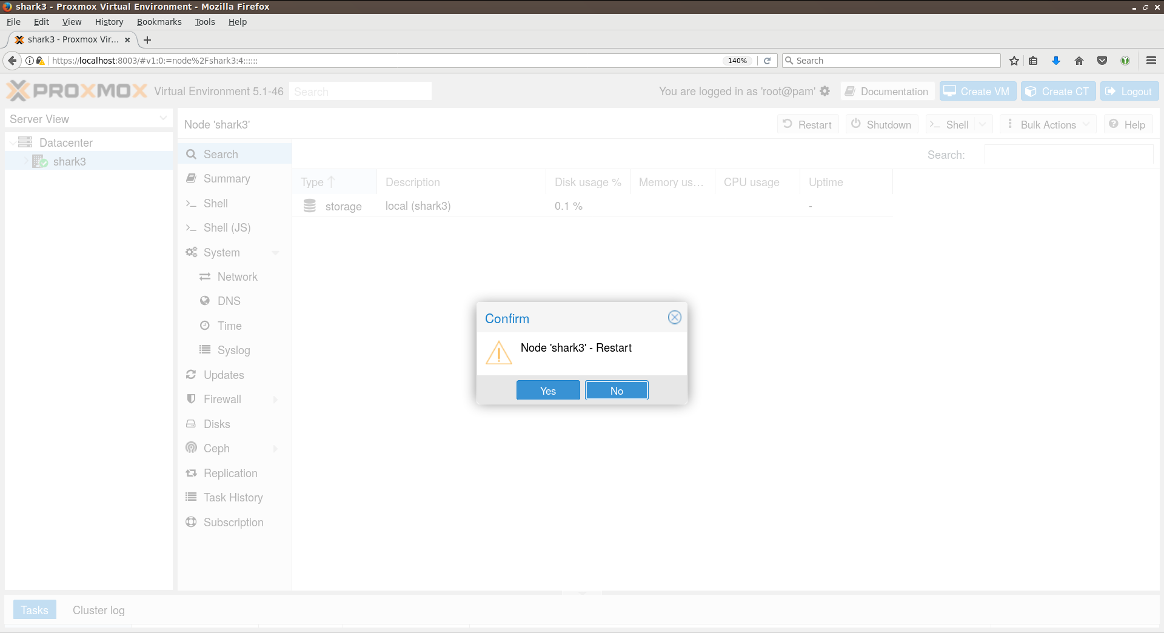Screen dimensions: 1164x633
Task: Log out with the Logout button
Action: pos(1129,92)
